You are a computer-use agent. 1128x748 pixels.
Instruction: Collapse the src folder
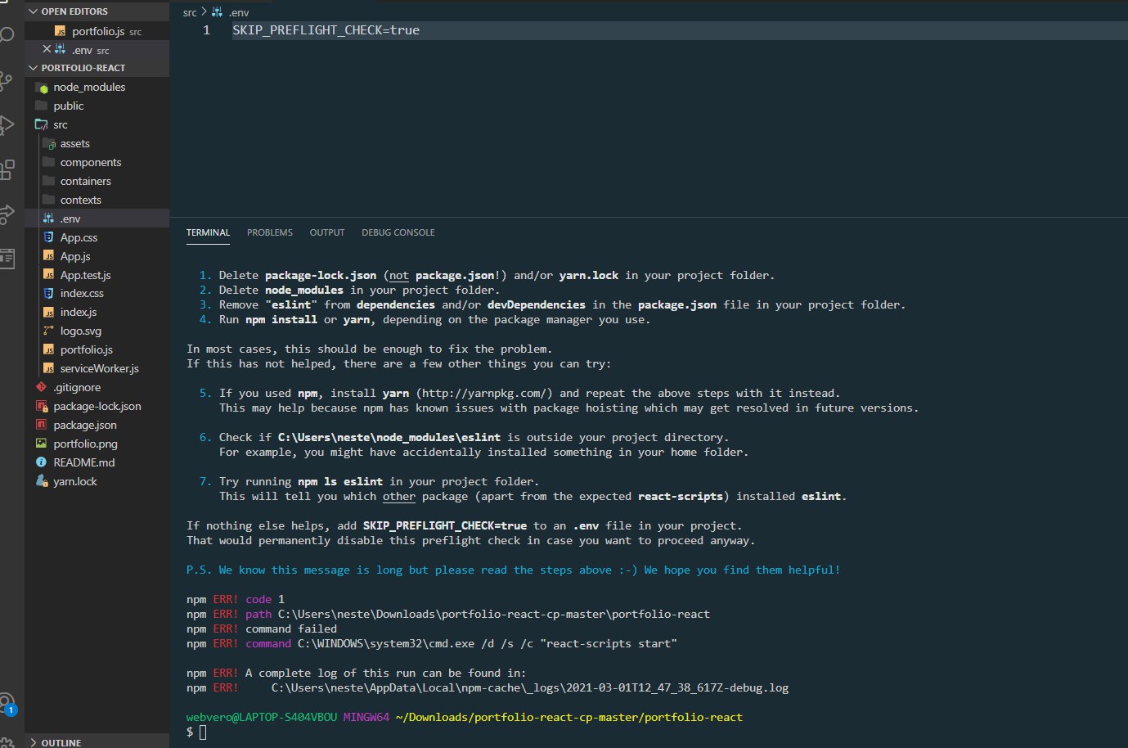pos(97,124)
